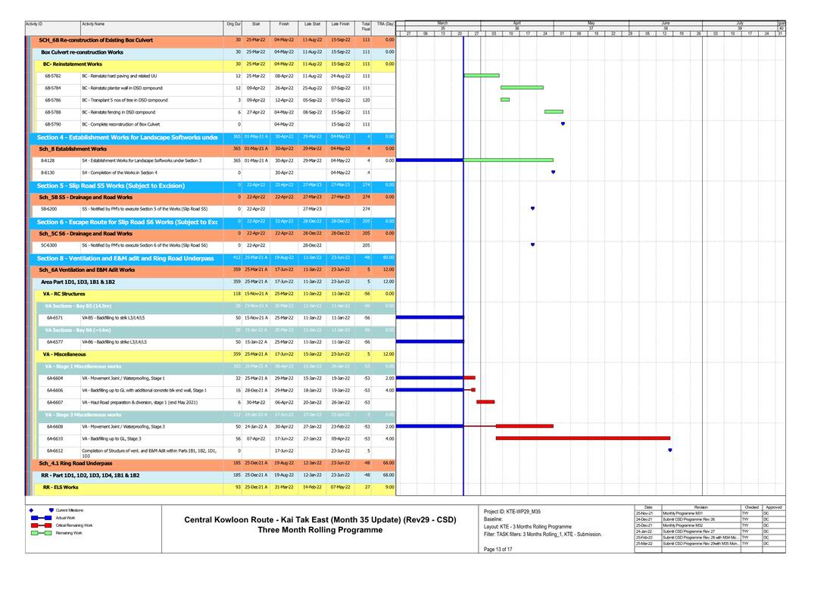This screenshot has width=833, height=589.
Task: Click the Late Finish column header
Action: 340,24
